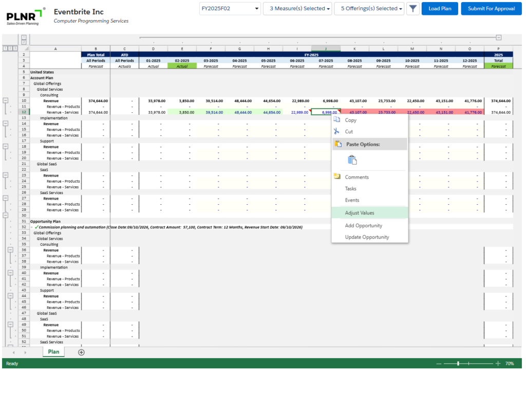Click the ATD header cell

(x=124, y=54)
